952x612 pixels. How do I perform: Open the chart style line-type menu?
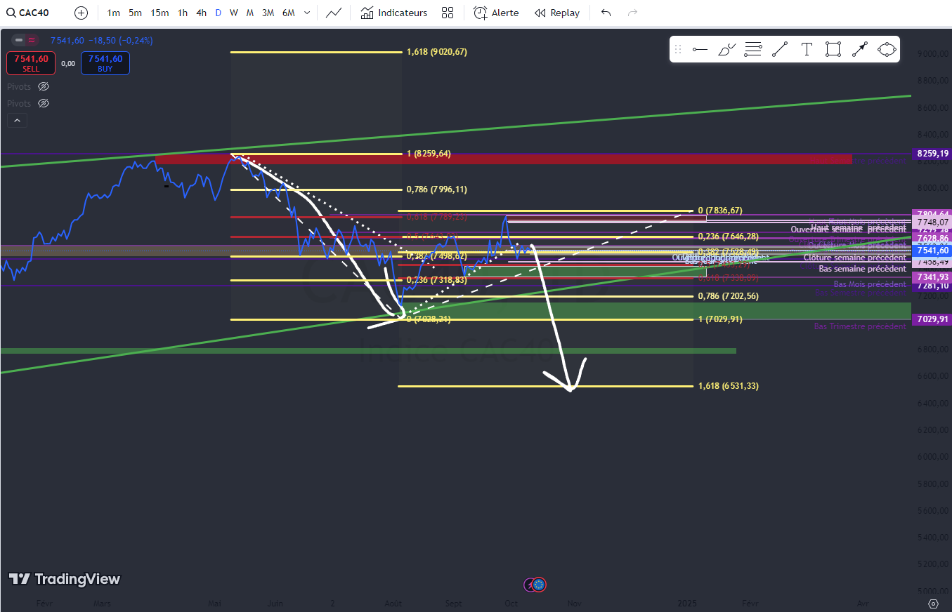click(x=334, y=13)
